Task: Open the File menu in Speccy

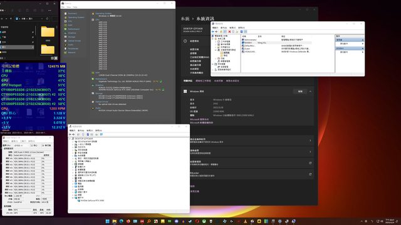Action: point(63,7)
